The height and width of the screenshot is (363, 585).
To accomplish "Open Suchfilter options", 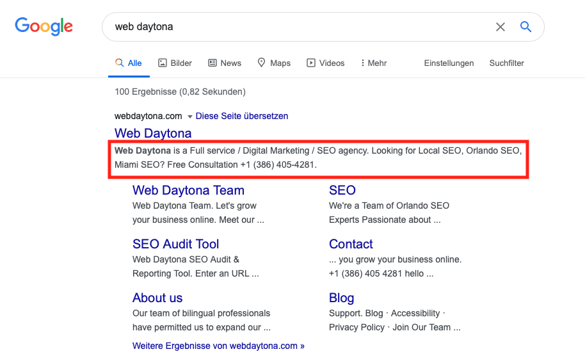I will 507,63.
